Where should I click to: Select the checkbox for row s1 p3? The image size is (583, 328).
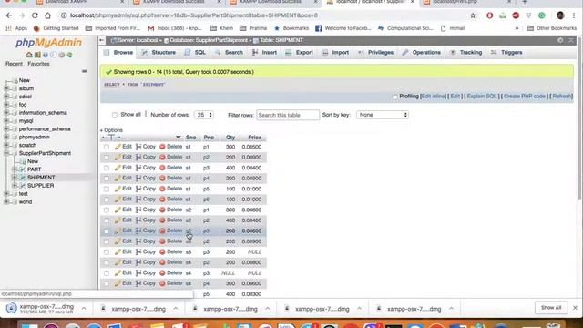[x=107, y=168]
